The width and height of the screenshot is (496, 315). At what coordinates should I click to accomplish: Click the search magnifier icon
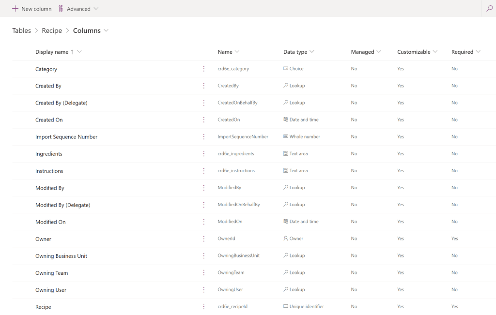(x=489, y=9)
